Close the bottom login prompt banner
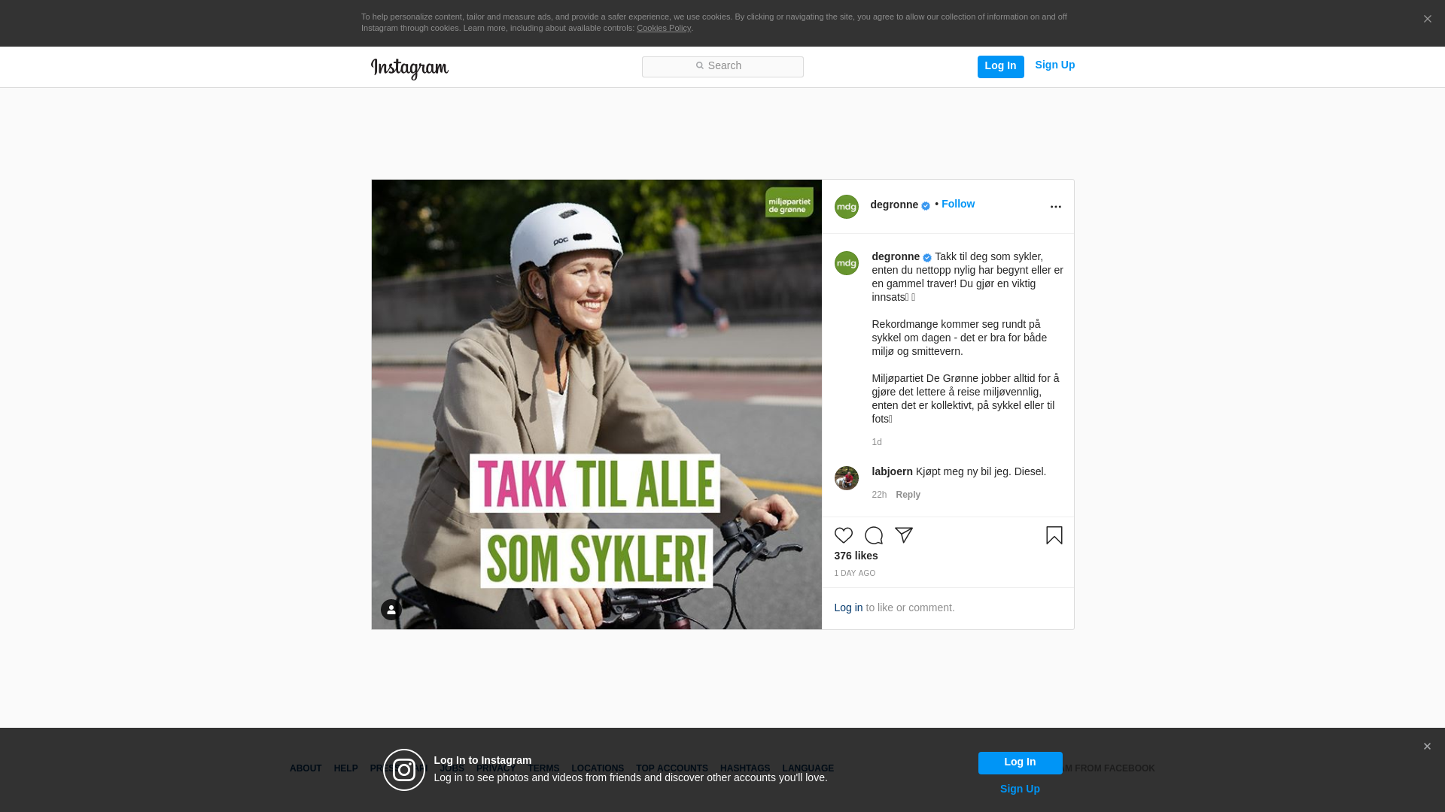 point(1427,747)
